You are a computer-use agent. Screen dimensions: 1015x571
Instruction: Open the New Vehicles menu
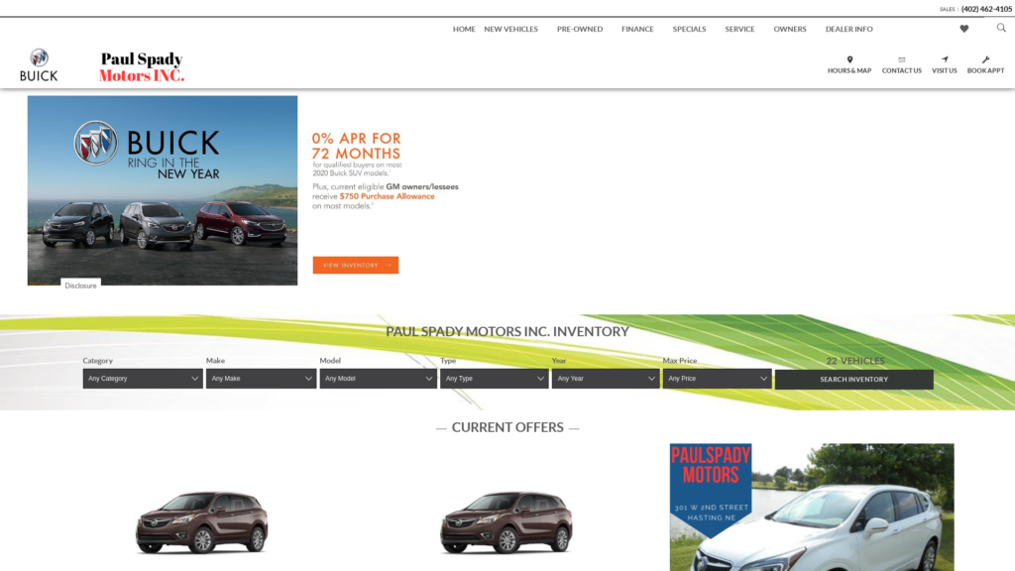pyautogui.click(x=510, y=29)
